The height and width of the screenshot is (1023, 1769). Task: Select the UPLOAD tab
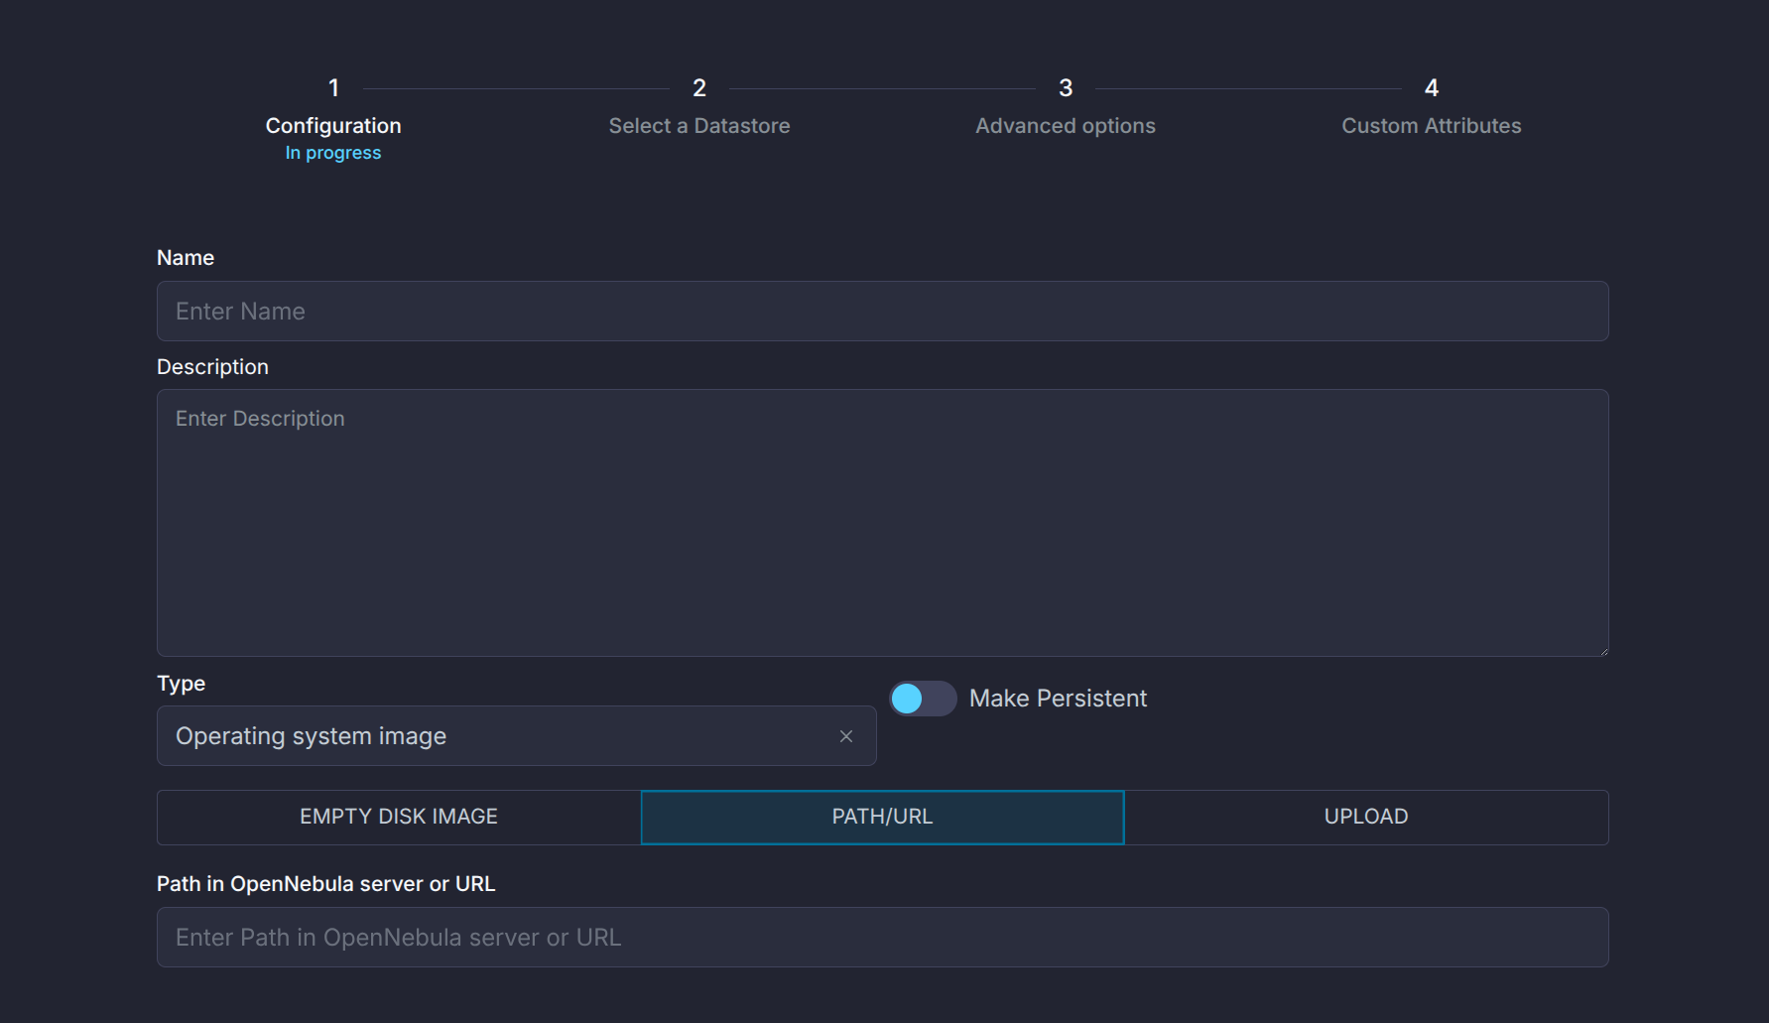[x=1366, y=817]
